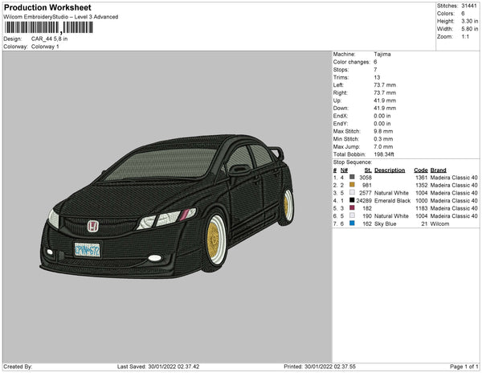Click the 'Brand' column header
This screenshot has height=373, width=482.
coord(438,170)
